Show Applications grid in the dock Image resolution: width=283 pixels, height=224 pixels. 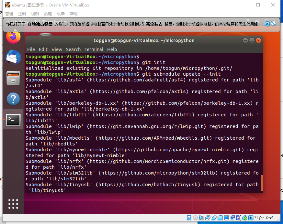tap(13, 204)
